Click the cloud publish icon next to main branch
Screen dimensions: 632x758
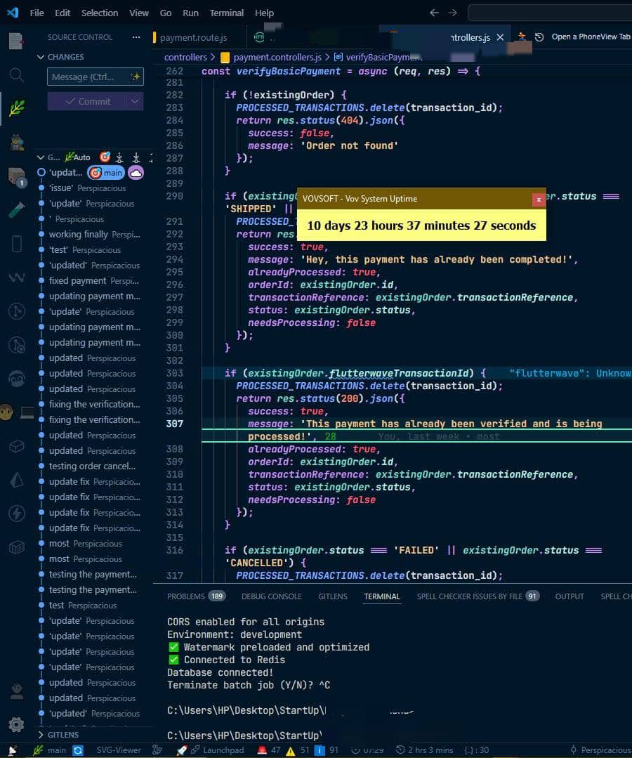point(136,172)
